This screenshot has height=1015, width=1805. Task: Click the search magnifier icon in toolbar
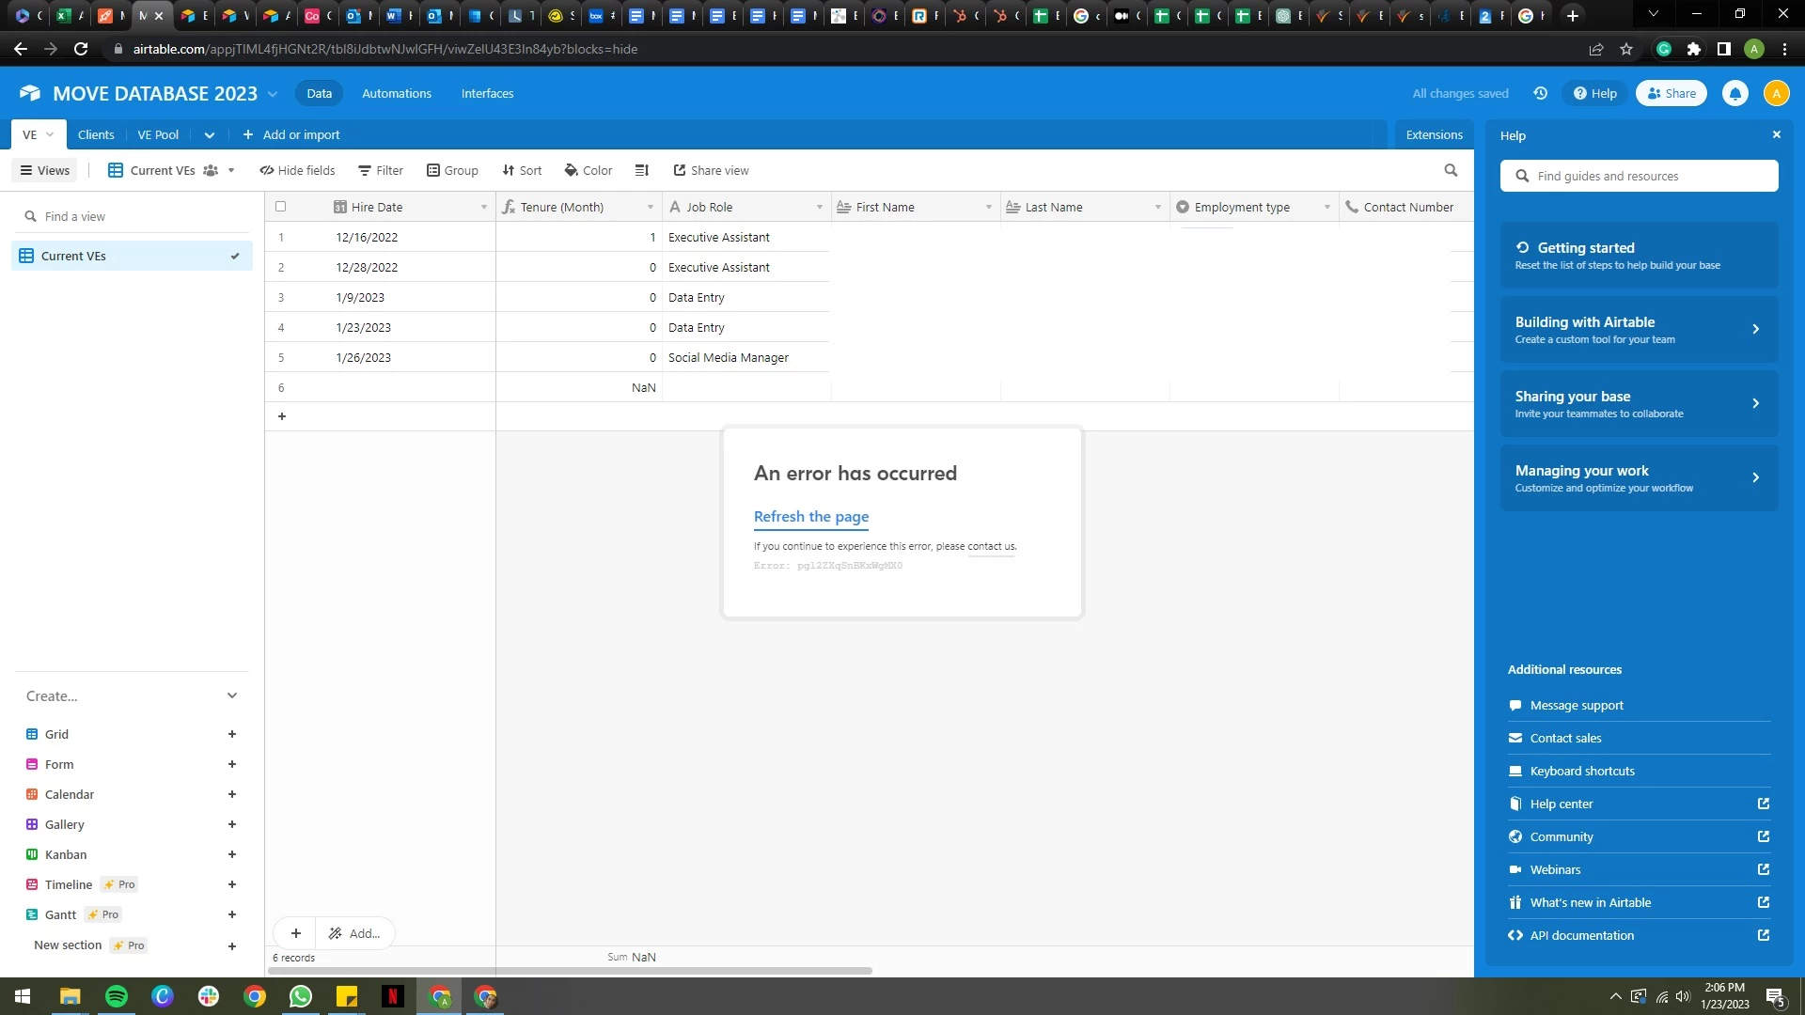[x=1451, y=170]
